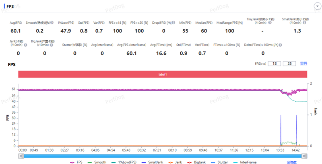Click the 全隐藏 hide-all link
322x164 pixels.
coord(292,162)
